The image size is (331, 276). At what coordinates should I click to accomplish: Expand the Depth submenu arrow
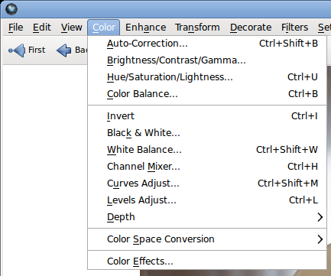pyautogui.click(x=320, y=217)
